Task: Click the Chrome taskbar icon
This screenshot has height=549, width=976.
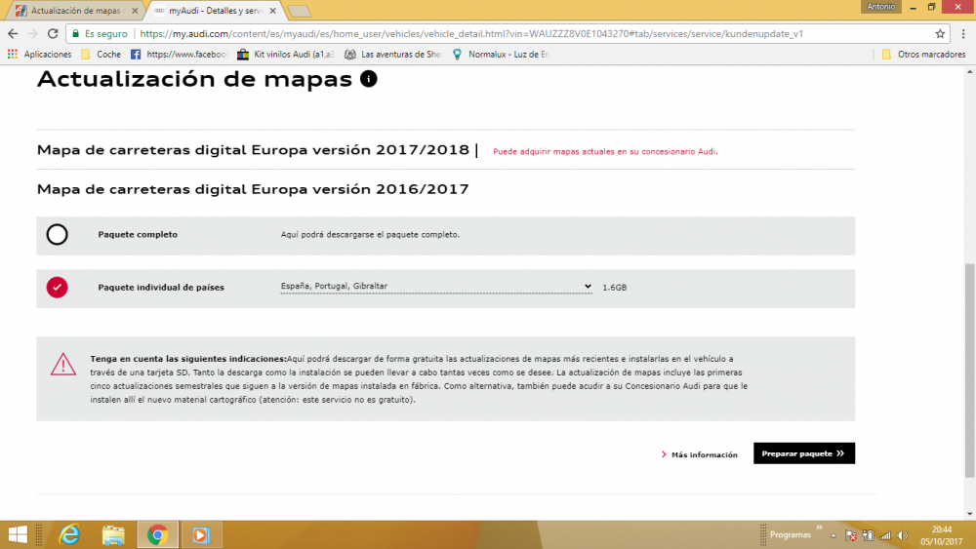Action: (x=157, y=534)
